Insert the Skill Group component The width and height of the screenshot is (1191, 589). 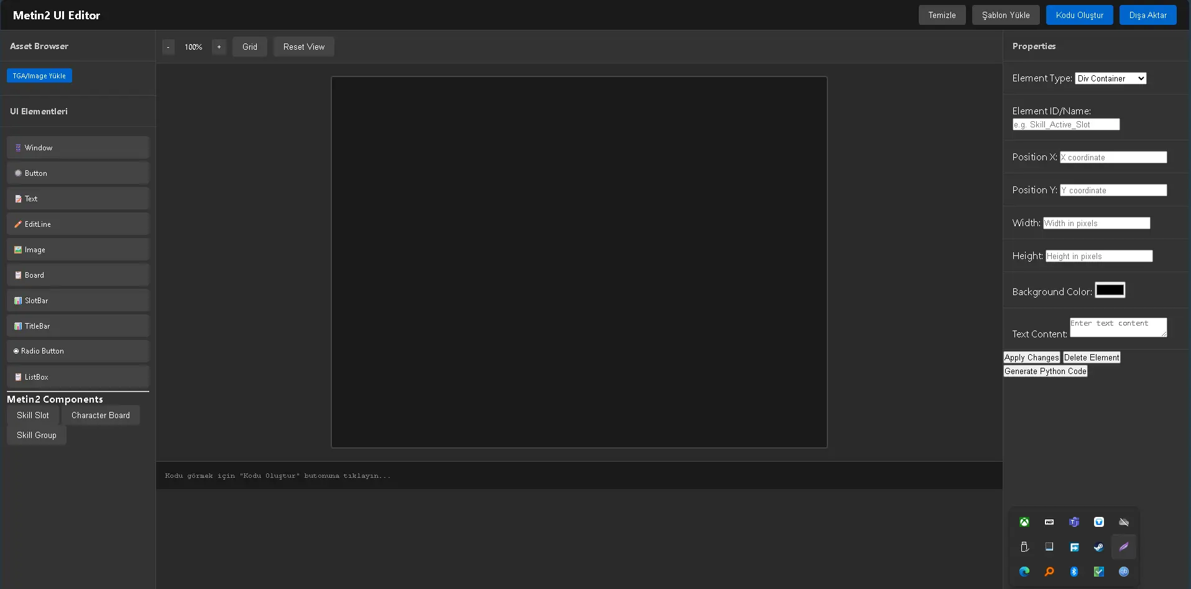37,435
